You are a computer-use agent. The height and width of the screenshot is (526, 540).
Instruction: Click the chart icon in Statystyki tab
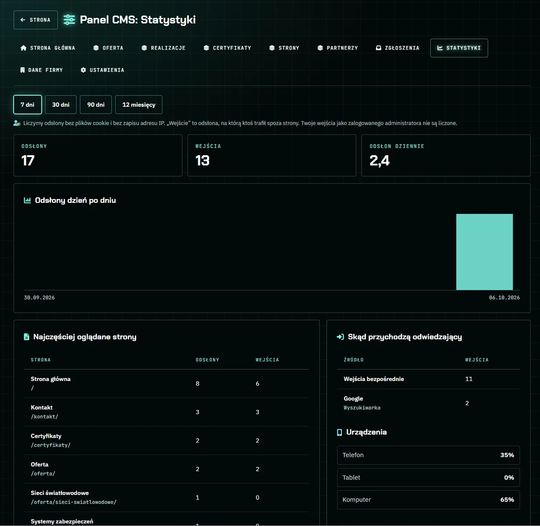(x=440, y=48)
